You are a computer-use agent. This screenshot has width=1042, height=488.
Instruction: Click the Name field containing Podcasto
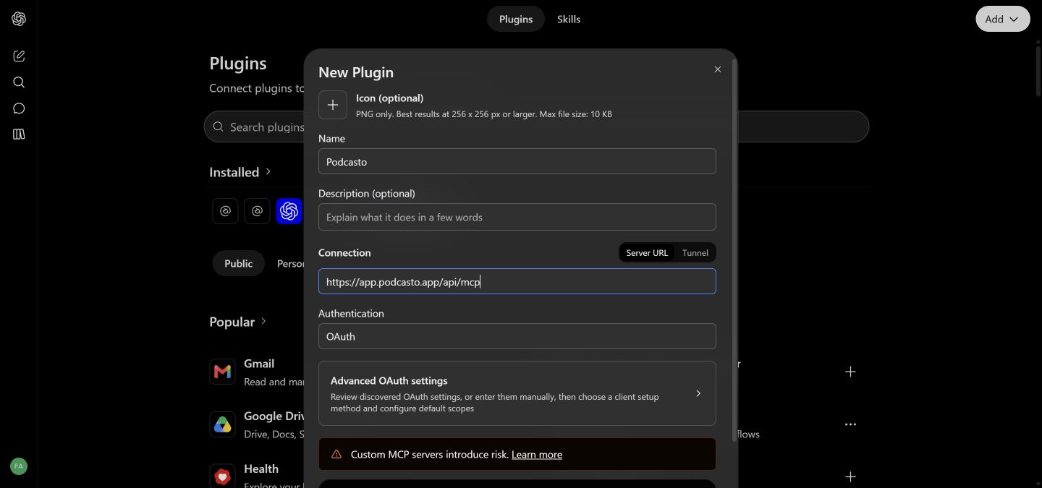pyautogui.click(x=517, y=161)
